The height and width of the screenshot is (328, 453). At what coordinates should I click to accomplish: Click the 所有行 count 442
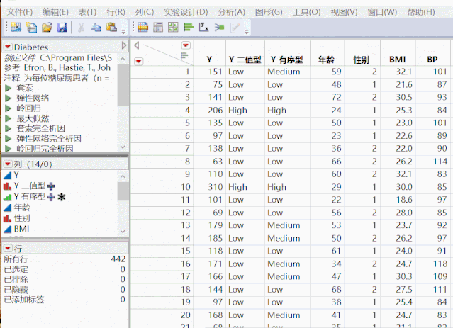[118, 259]
